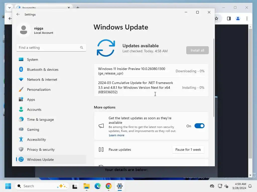Open Bluetooth & devices icon

tap(21, 69)
